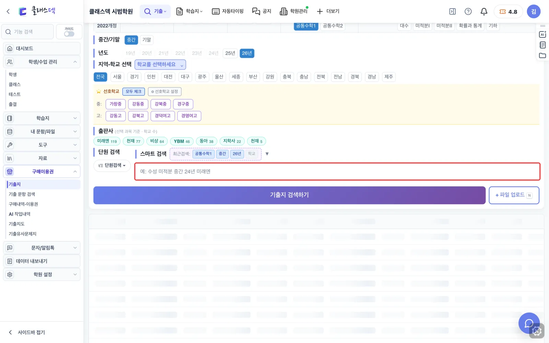Collapse sidebar via 사이드바 접기

[27, 332]
